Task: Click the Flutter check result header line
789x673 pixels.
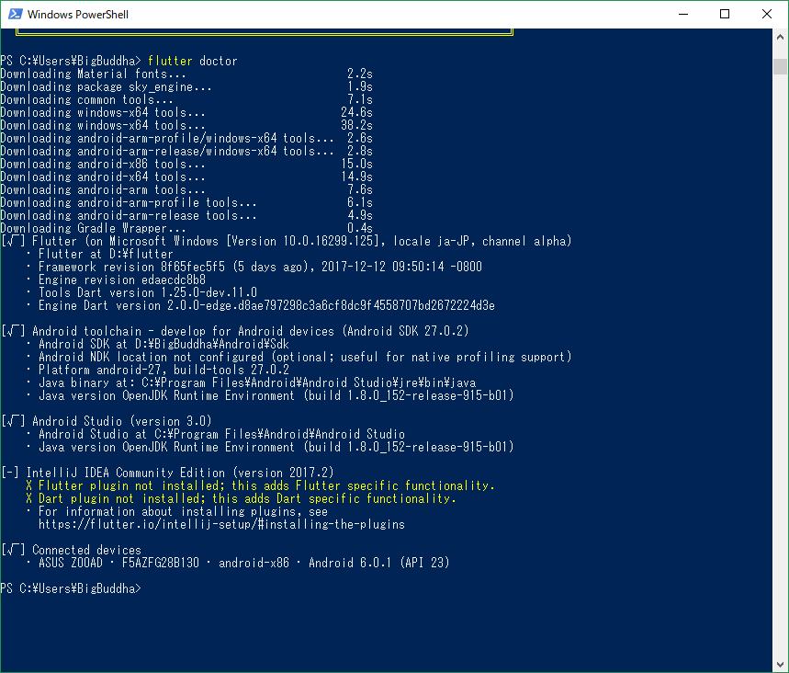Action: 287,241
